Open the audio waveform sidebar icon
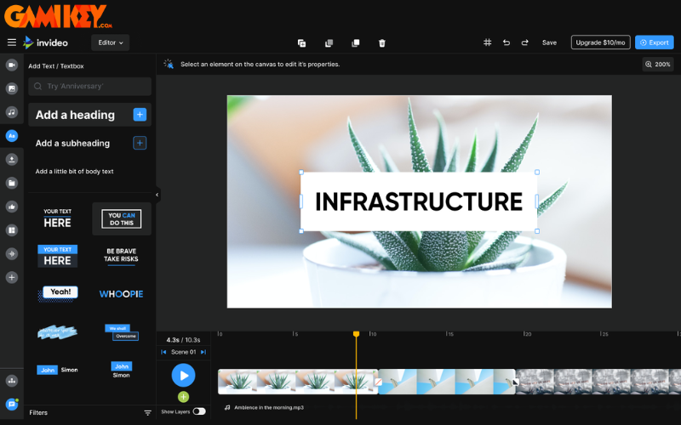Viewport: 681px width, 425px height. (12, 253)
